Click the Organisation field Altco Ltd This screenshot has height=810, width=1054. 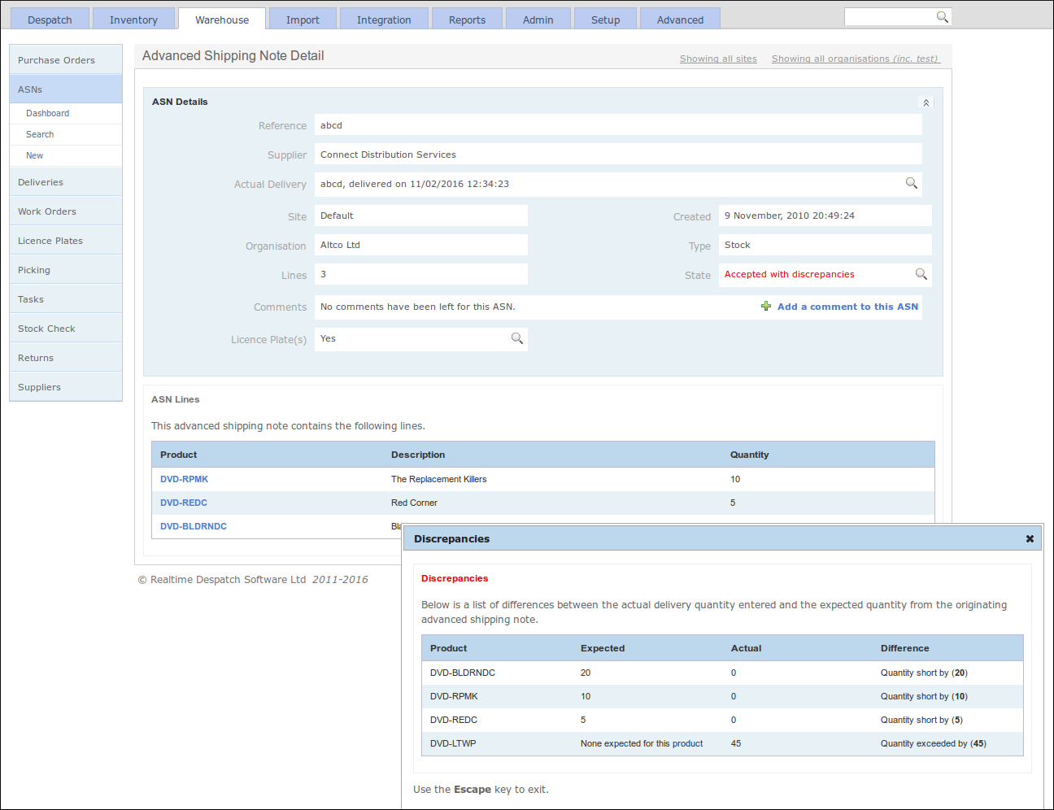pos(421,245)
